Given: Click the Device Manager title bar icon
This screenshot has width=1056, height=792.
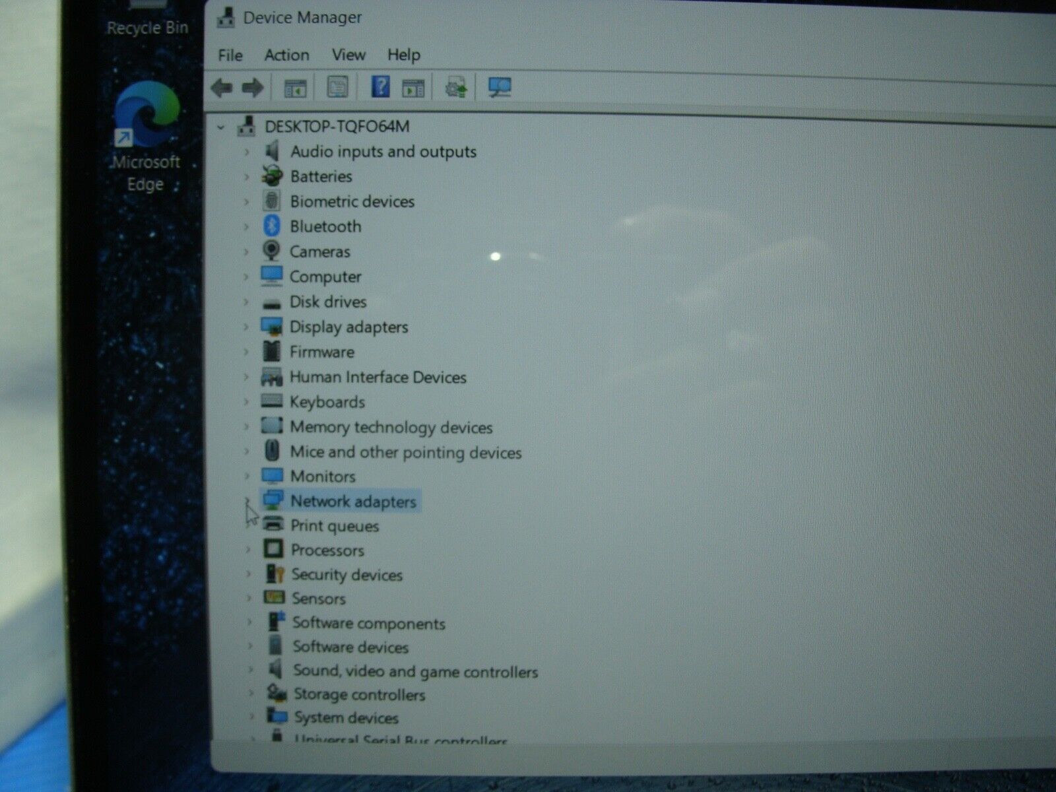Looking at the screenshot, I should pyautogui.click(x=226, y=17).
